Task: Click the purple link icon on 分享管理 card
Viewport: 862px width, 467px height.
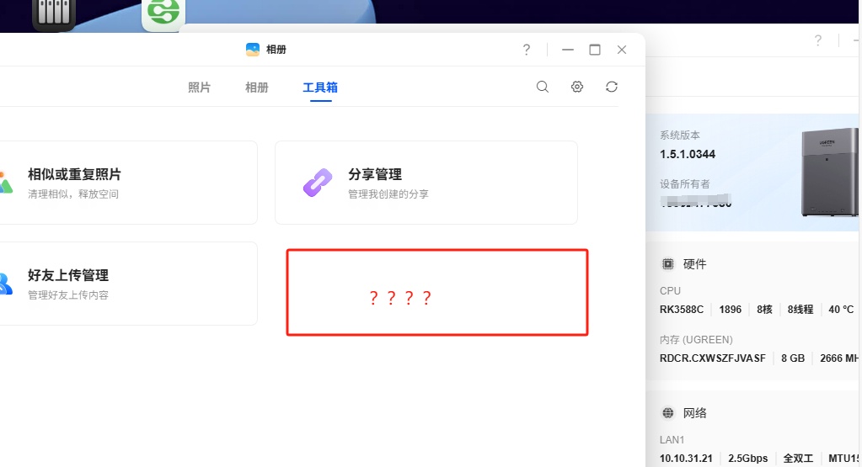Action: coord(318,183)
